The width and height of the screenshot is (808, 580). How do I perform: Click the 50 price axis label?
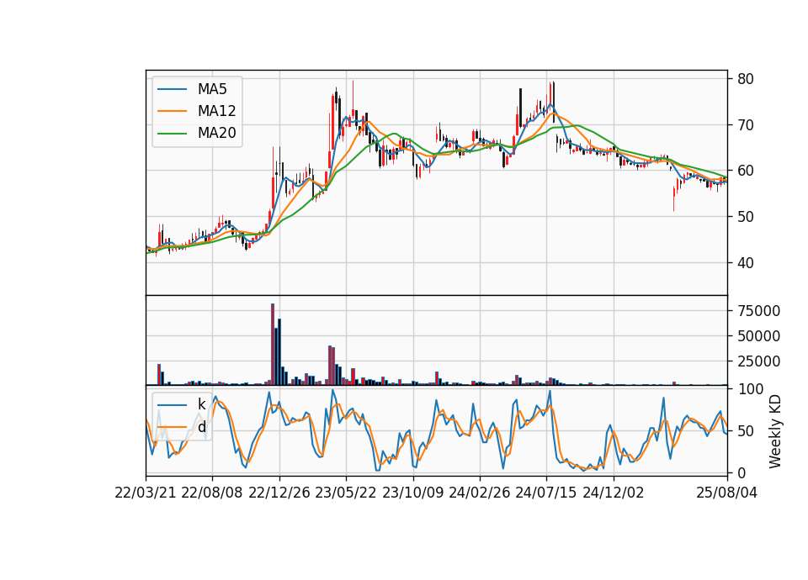click(x=746, y=217)
